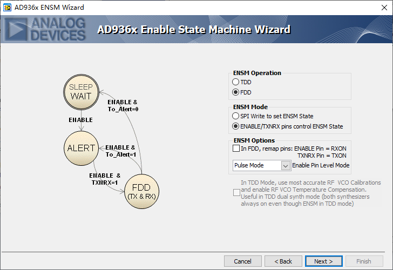This screenshot has width=393, height=270.
Task: Click the ENSM Options group heading
Action: pos(254,140)
